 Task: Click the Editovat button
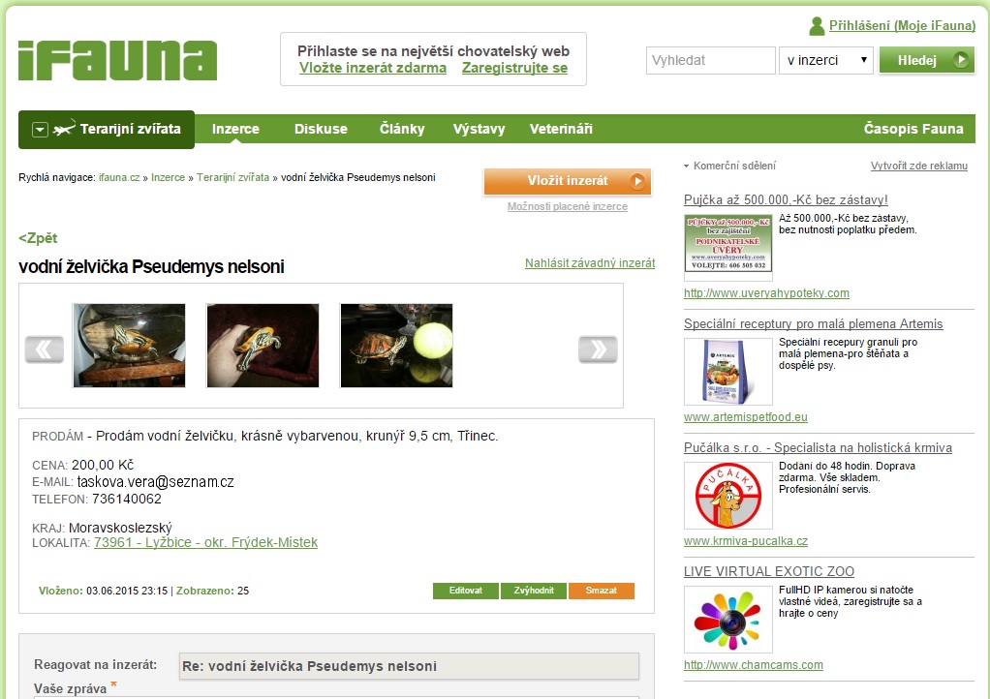coord(465,591)
